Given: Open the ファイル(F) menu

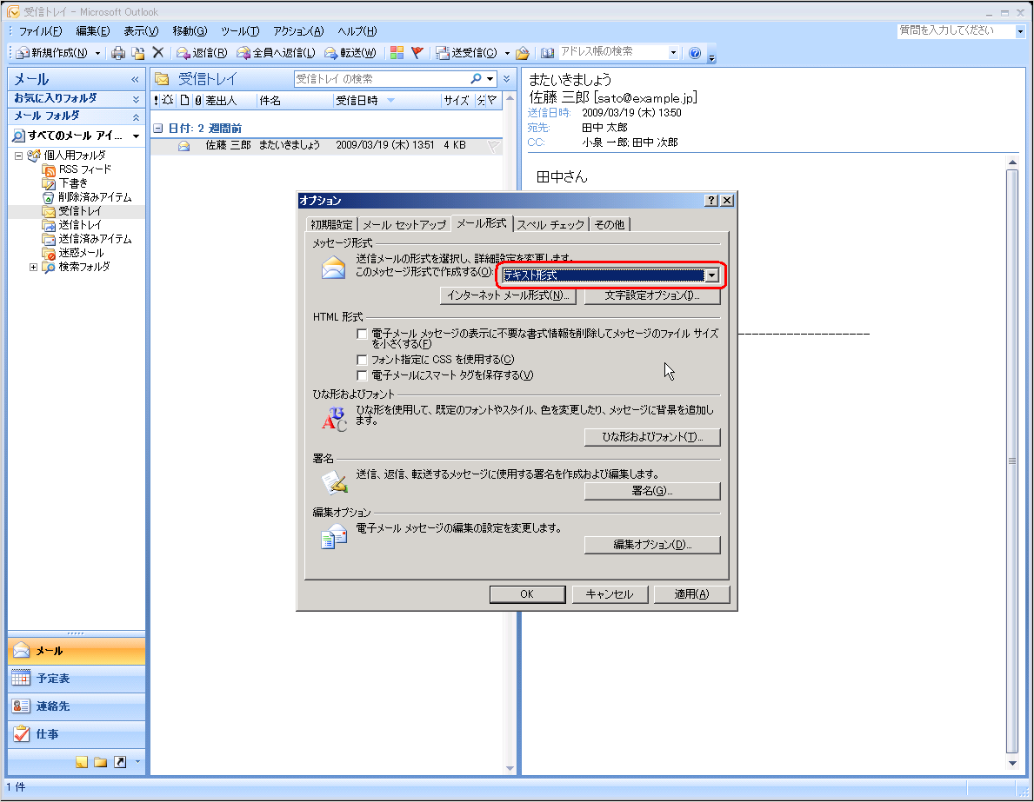Looking at the screenshot, I should pos(39,31).
